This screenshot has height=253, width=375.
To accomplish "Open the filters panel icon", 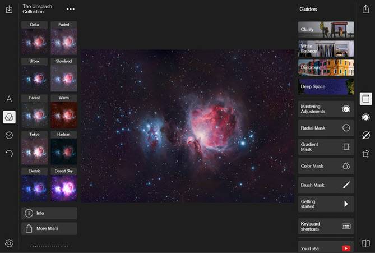I will point(9,117).
